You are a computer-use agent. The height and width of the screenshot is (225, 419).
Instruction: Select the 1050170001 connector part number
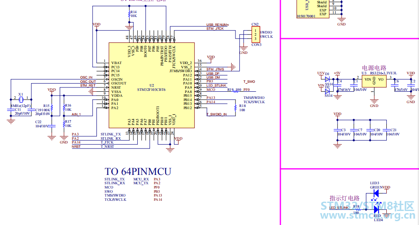tap(306, 16)
